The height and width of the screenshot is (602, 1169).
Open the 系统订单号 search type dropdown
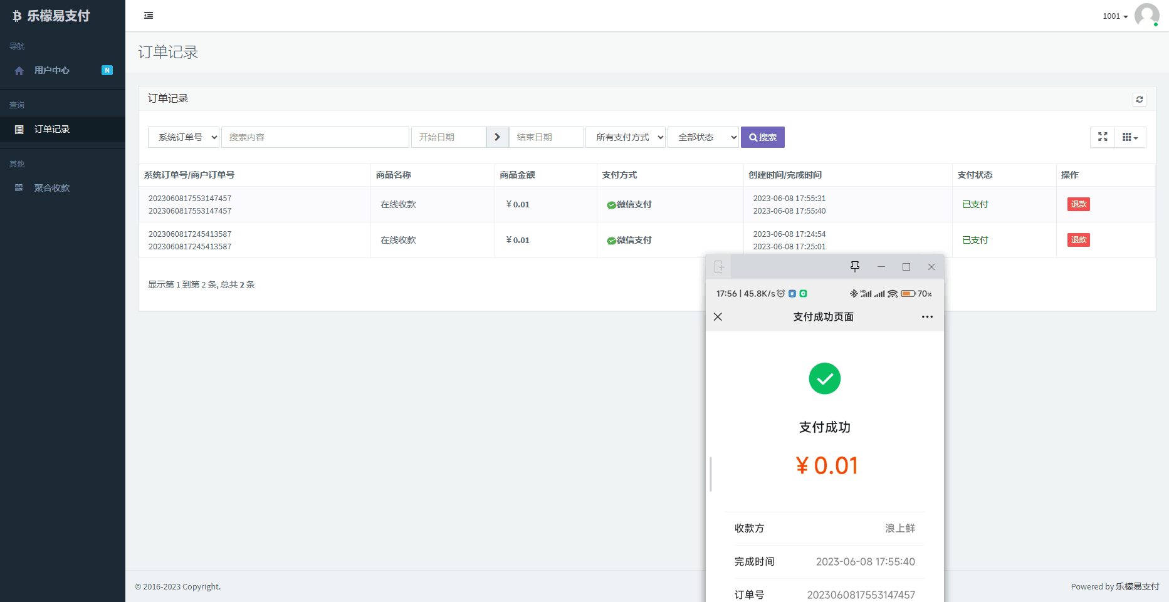click(184, 137)
